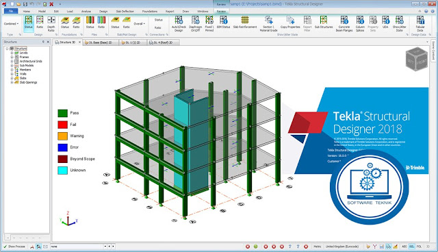Click the green Pass legend swatch
This screenshot has width=438, height=252.
pyautogui.click(x=62, y=113)
